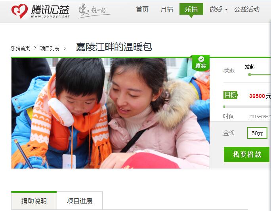This screenshot has width=271, height=211.
Task: Click the 项目列表 breadcrumb link
Action: 50,48
